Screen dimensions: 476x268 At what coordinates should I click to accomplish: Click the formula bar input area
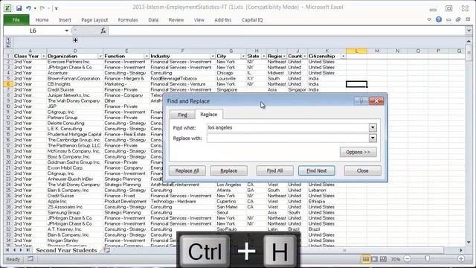[x=287, y=31]
